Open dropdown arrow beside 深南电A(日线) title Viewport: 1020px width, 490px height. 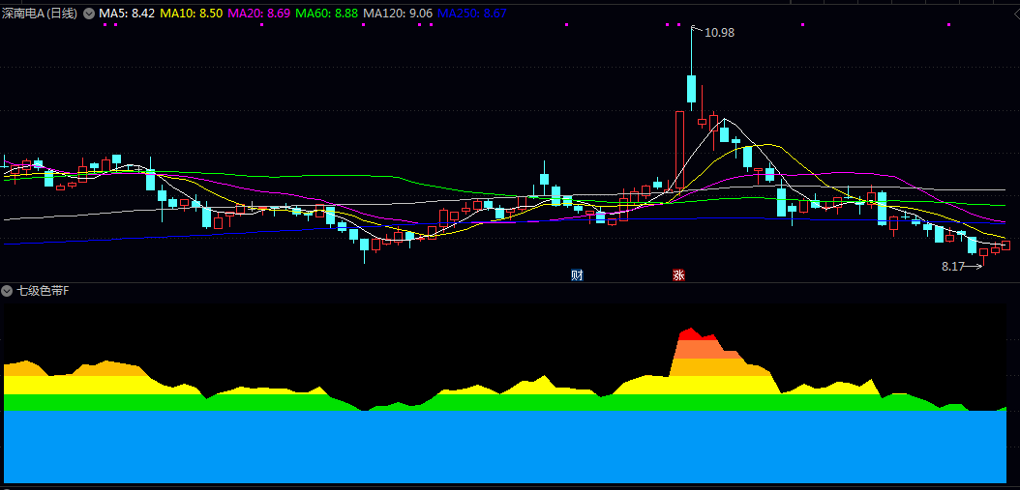pyautogui.click(x=89, y=14)
